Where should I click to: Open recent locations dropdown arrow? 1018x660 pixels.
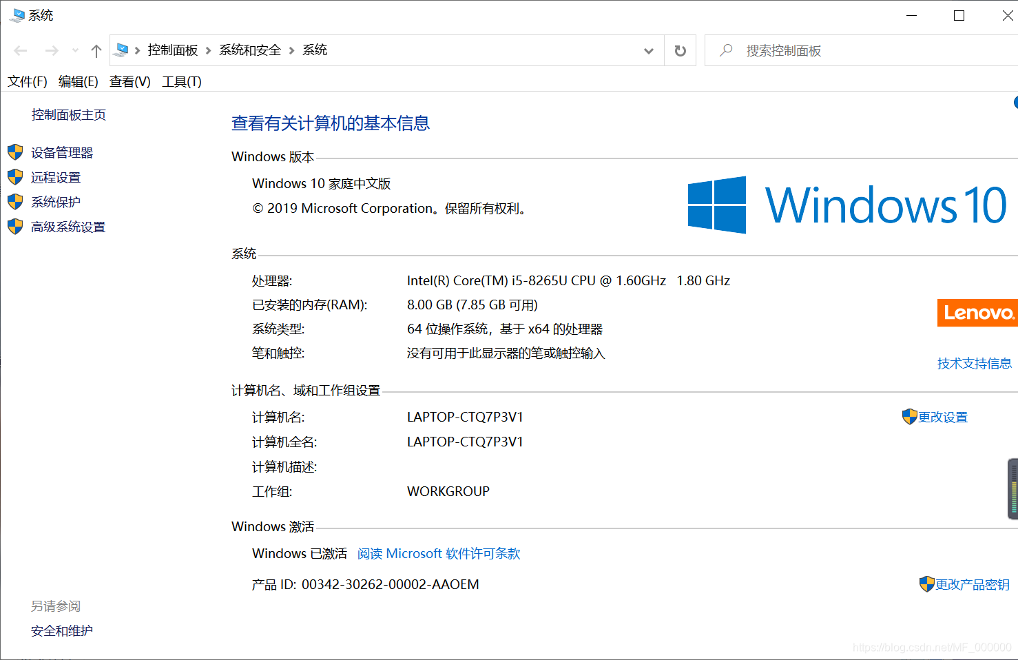(x=75, y=50)
